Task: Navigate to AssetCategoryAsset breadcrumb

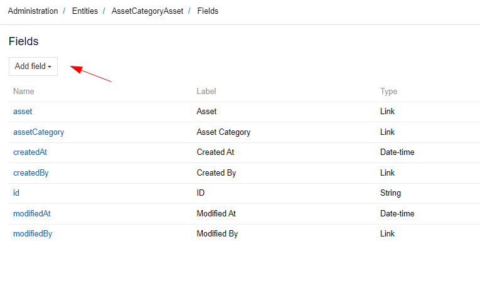Action: pos(147,11)
